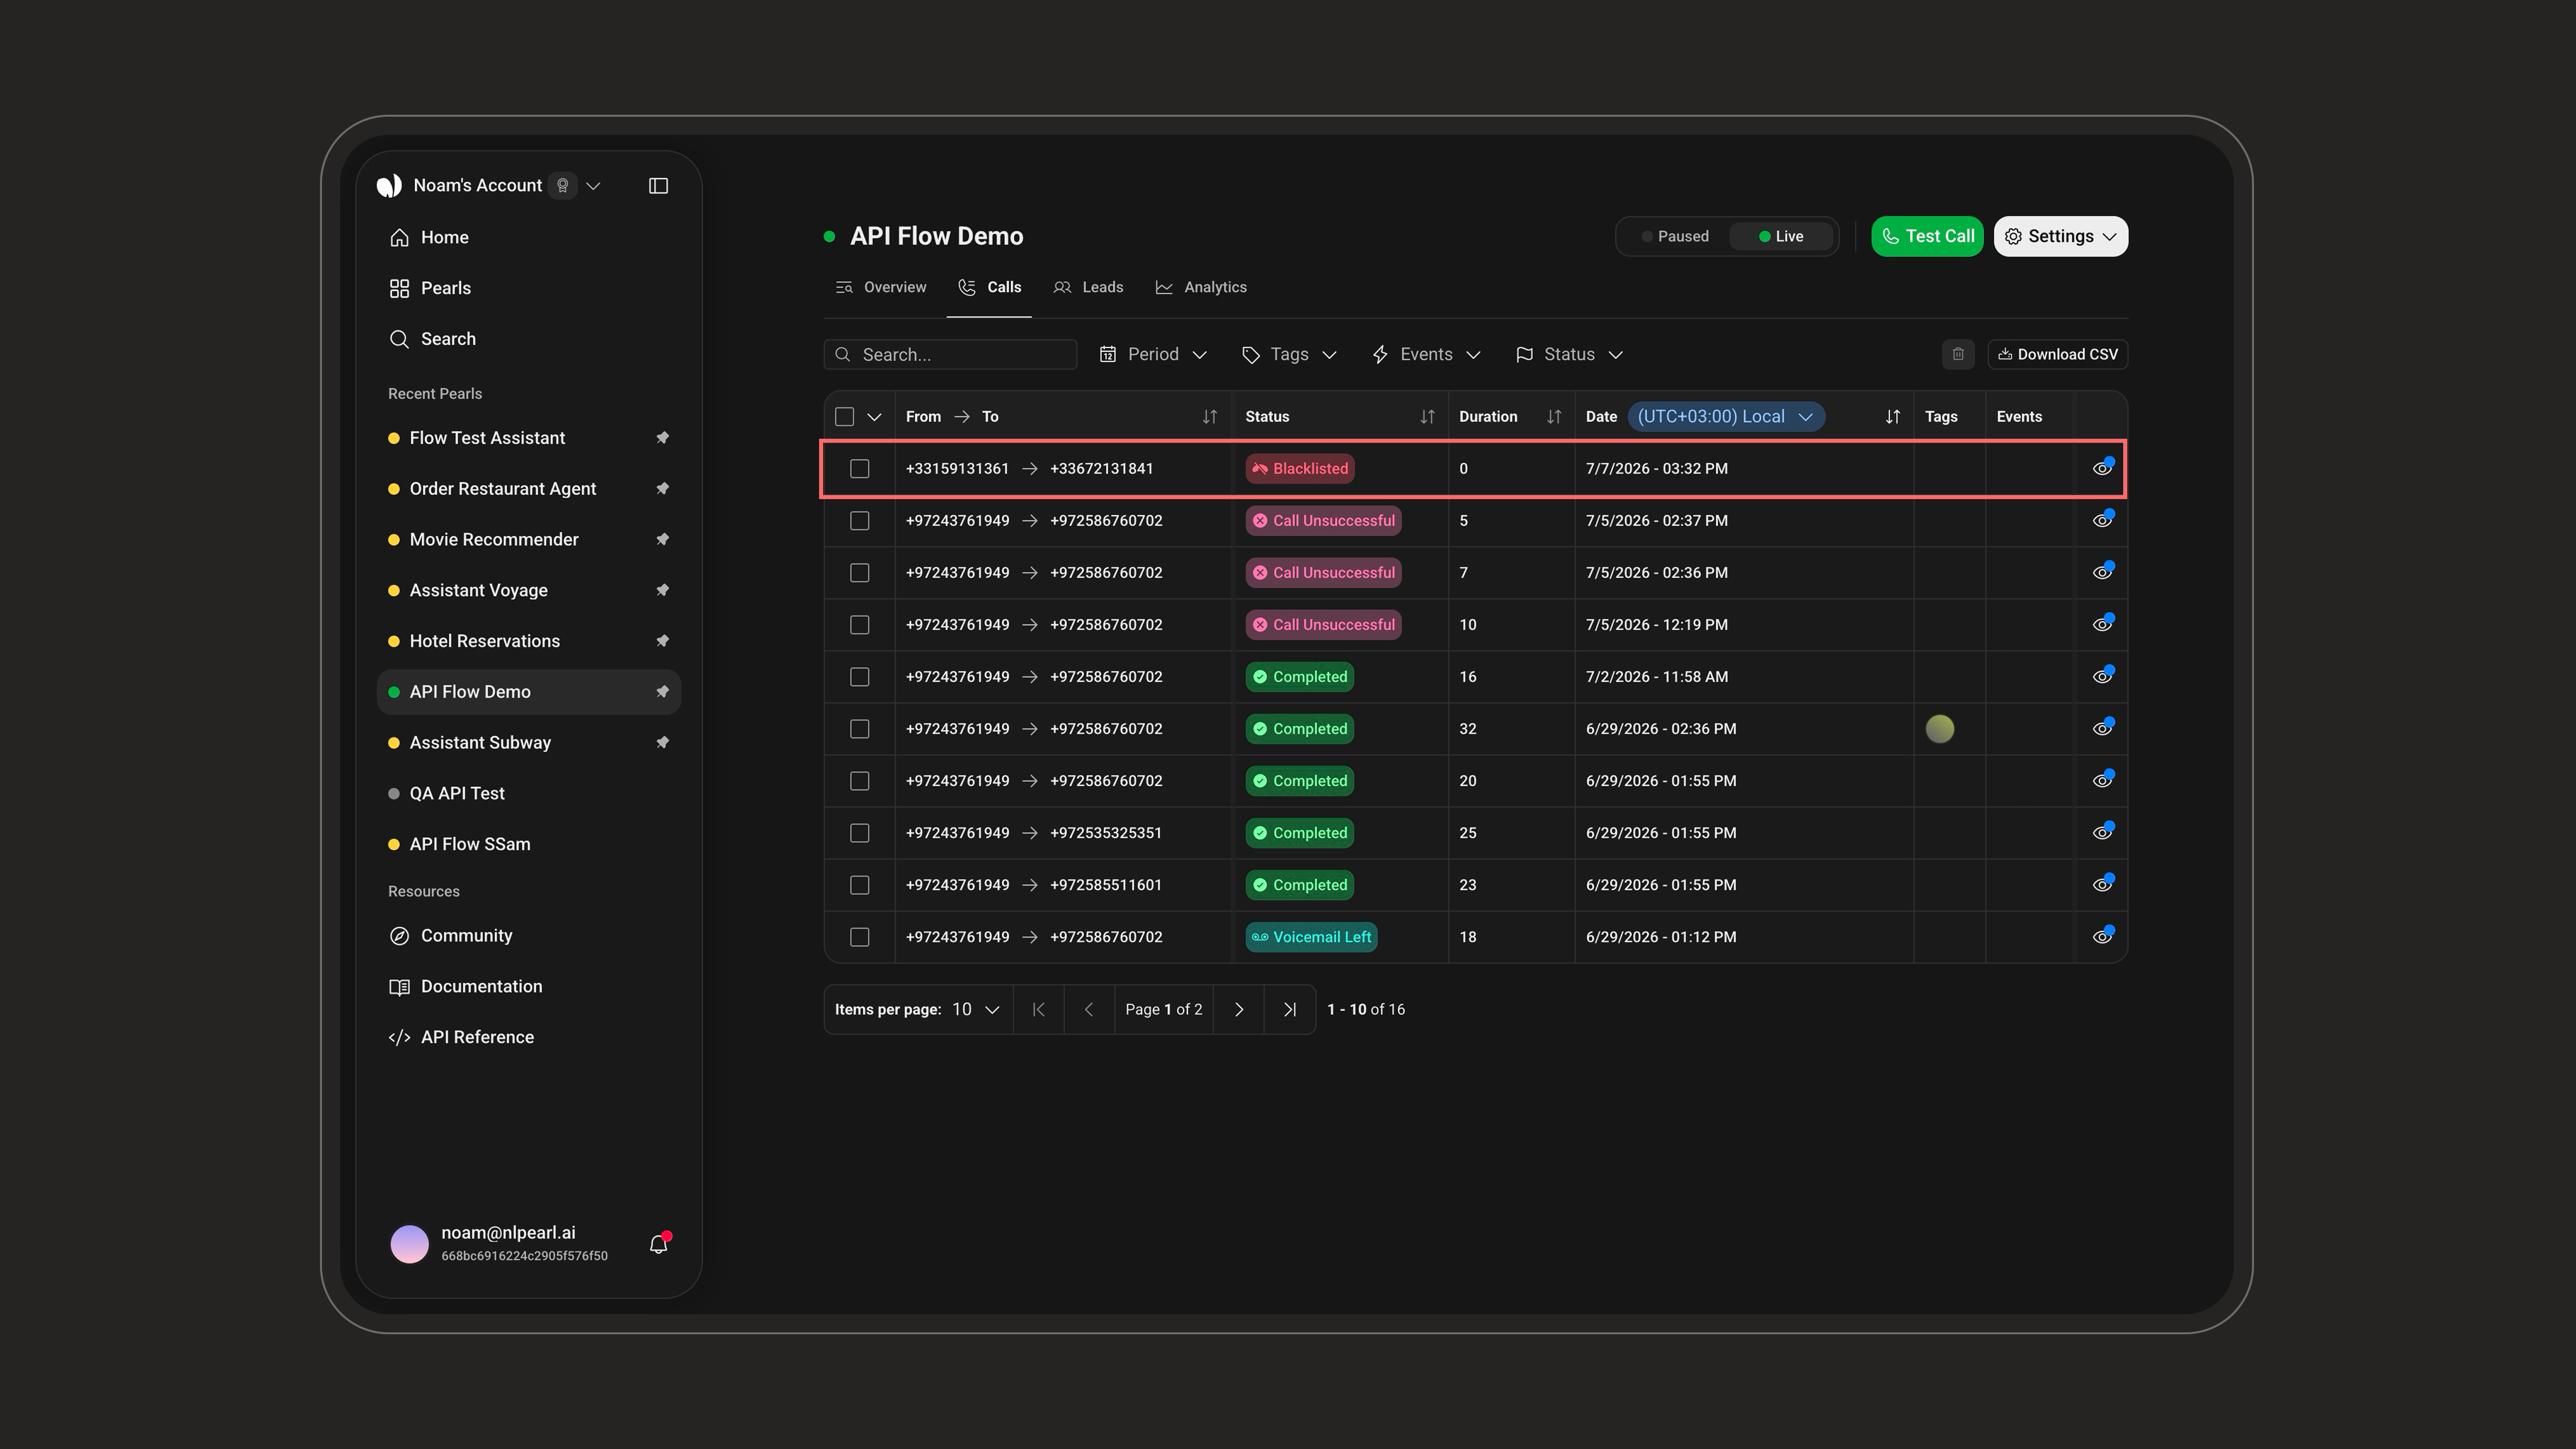Expand the Status filter dropdown
This screenshot has width=2576, height=1449.
(x=1569, y=355)
